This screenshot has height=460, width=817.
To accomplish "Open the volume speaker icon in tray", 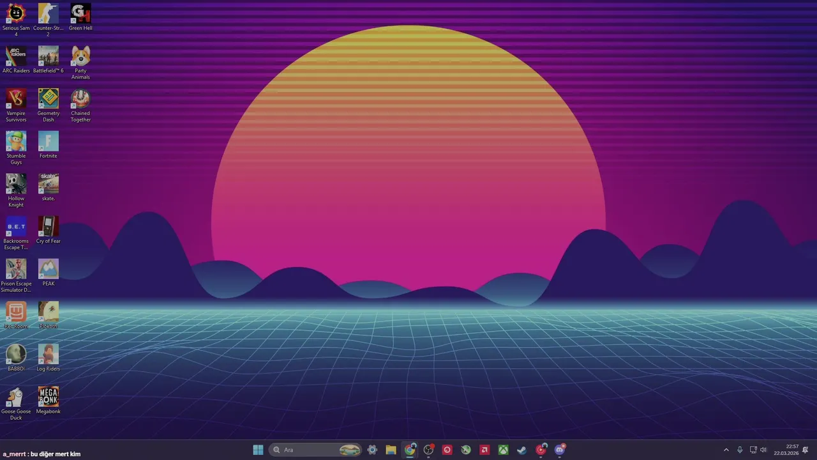I will coord(763,450).
